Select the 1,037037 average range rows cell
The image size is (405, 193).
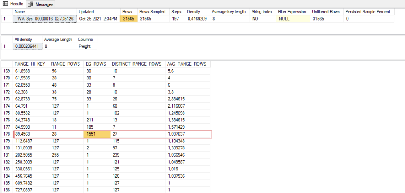point(188,134)
